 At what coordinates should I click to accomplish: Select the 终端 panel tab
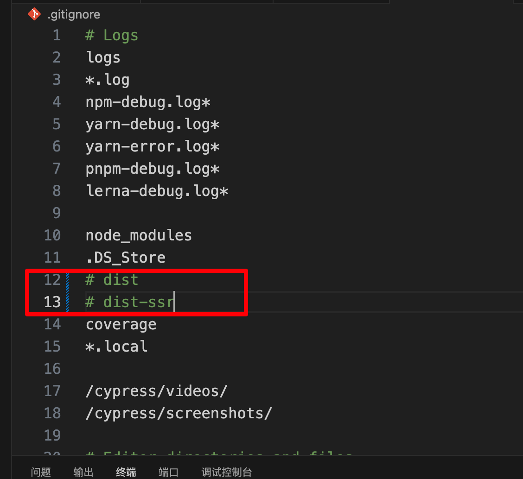pyautogui.click(x=126, y=472)
